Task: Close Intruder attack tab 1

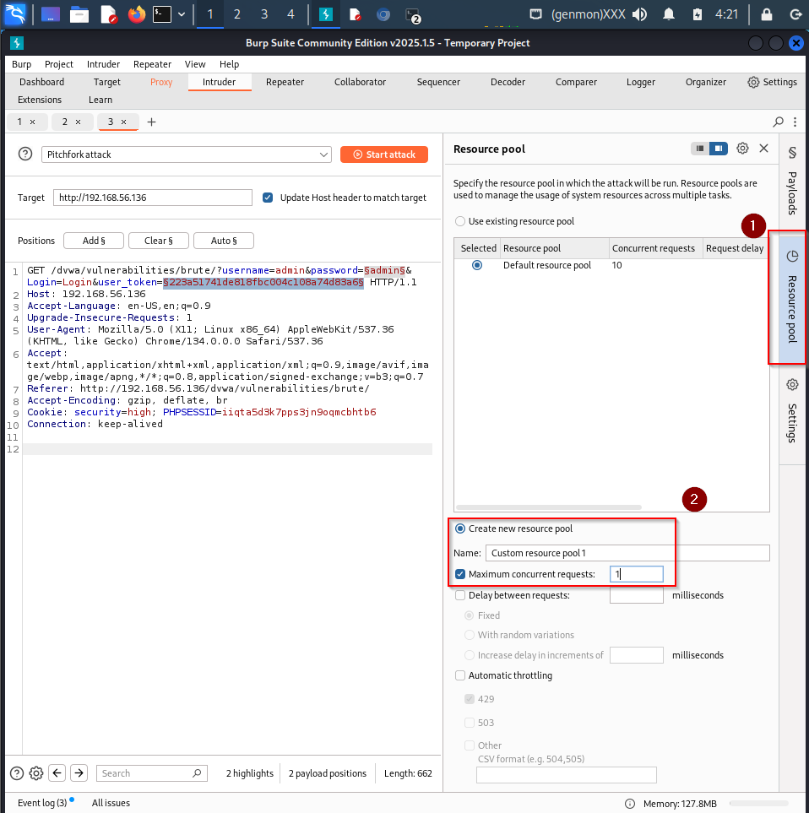Action: point(33,122)
